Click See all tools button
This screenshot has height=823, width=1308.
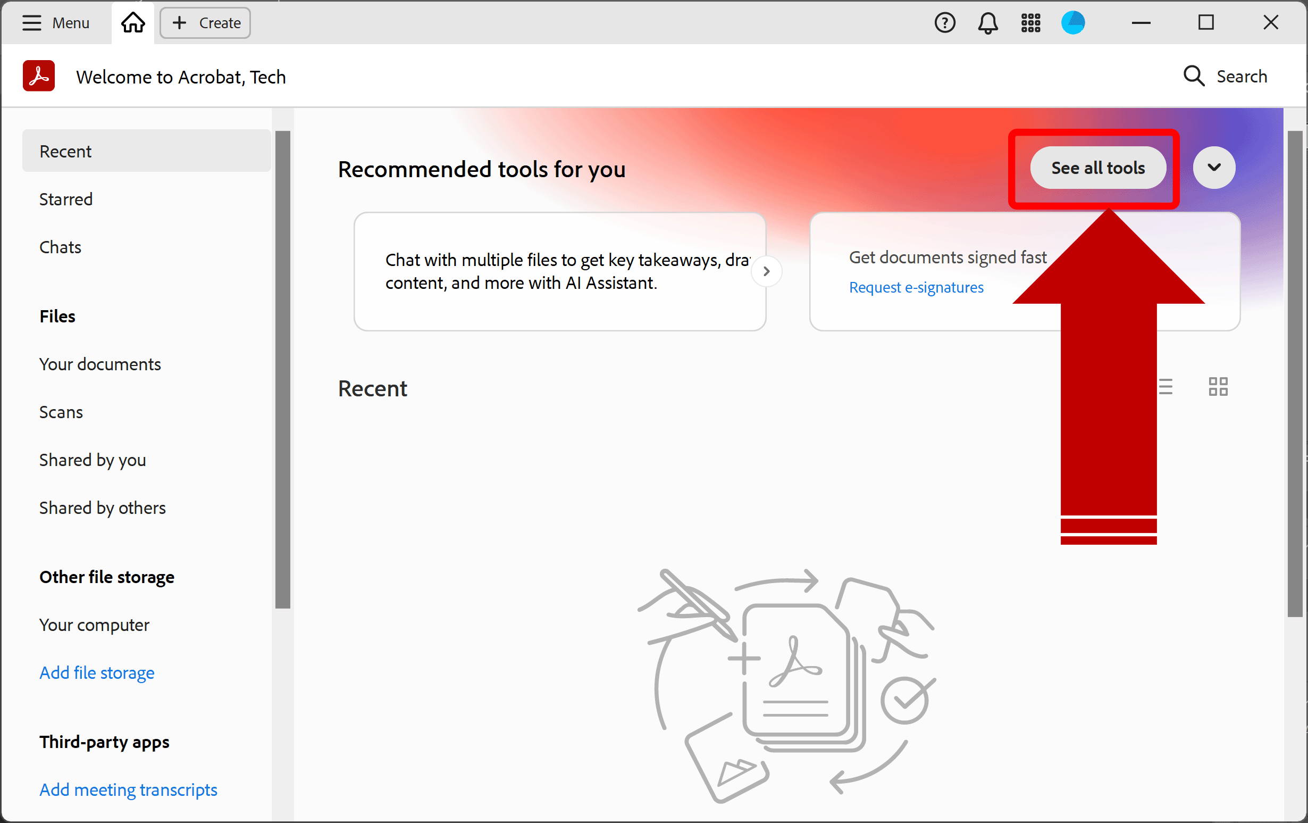coord(1098,168)
